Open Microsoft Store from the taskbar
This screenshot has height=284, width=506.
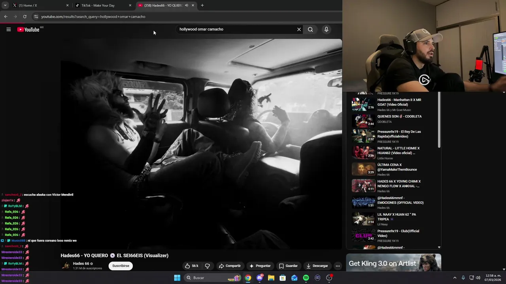(x=283, y=278)
